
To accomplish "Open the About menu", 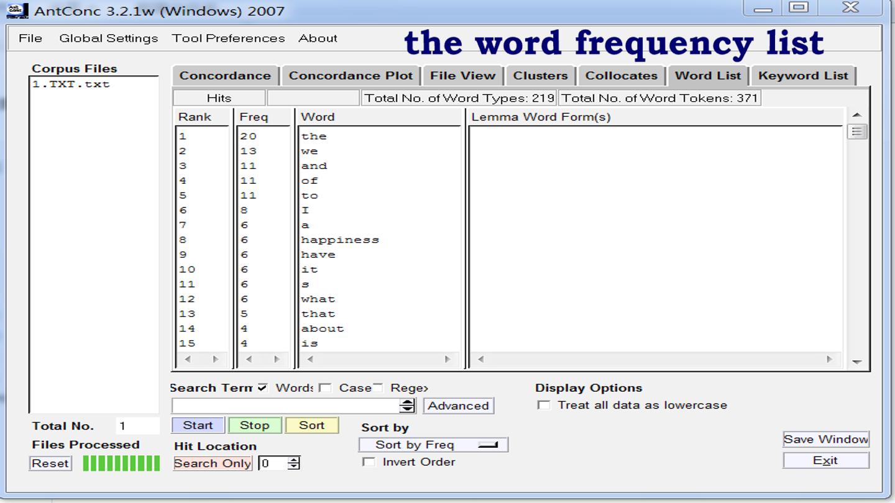I will [318, 38].
